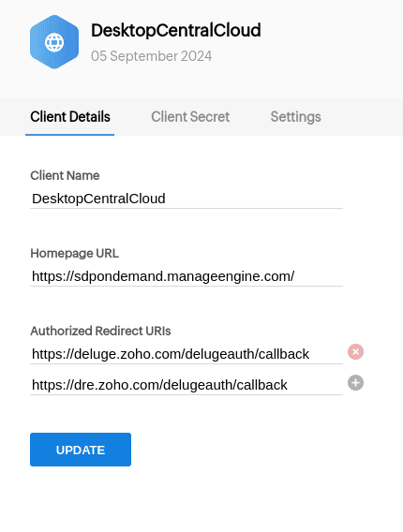
Task: Edit the Homepage URL field
Action: point(187,276)
